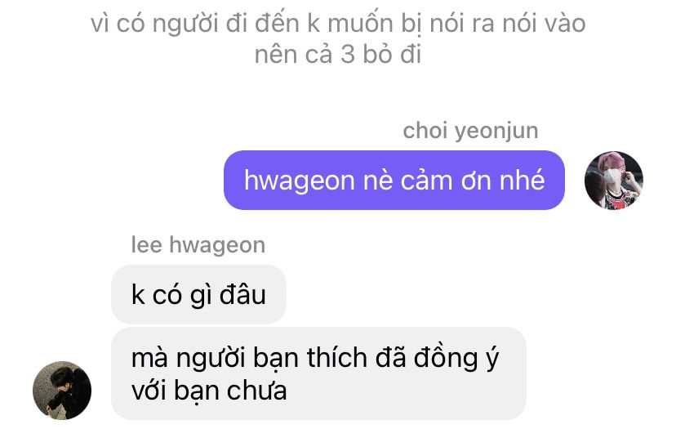
Task: Tap the word "đâu" in the short gray bubble
Action: tap(242, 295)
